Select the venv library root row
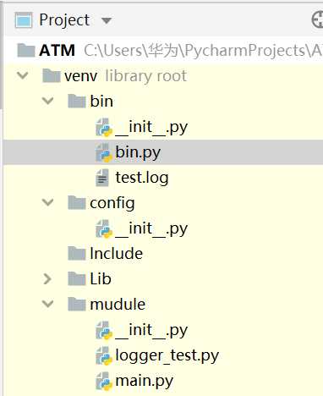This screenshot has width=323, height=396. [163, 76]
